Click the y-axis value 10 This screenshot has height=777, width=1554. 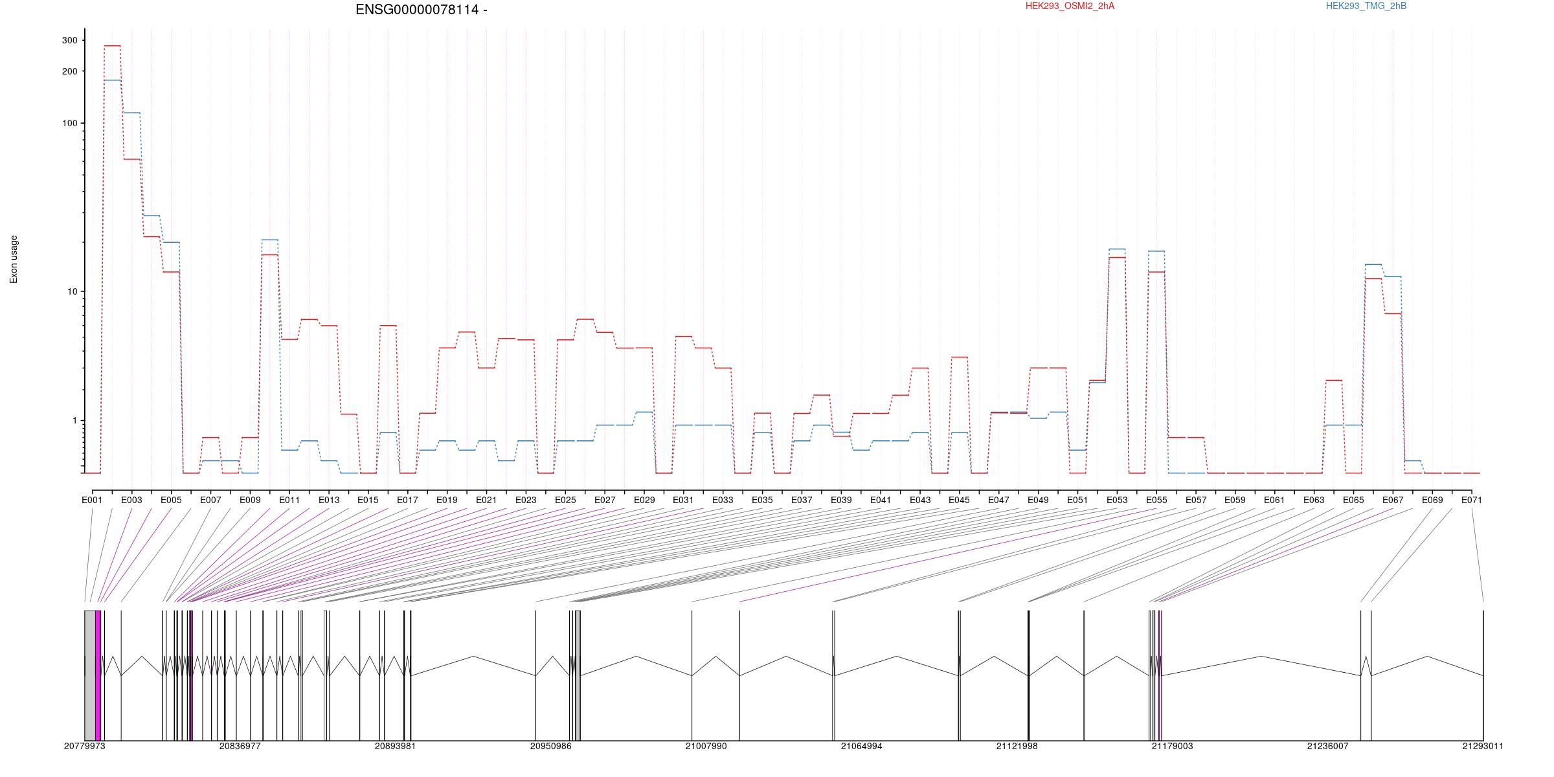tap(72, 291)
